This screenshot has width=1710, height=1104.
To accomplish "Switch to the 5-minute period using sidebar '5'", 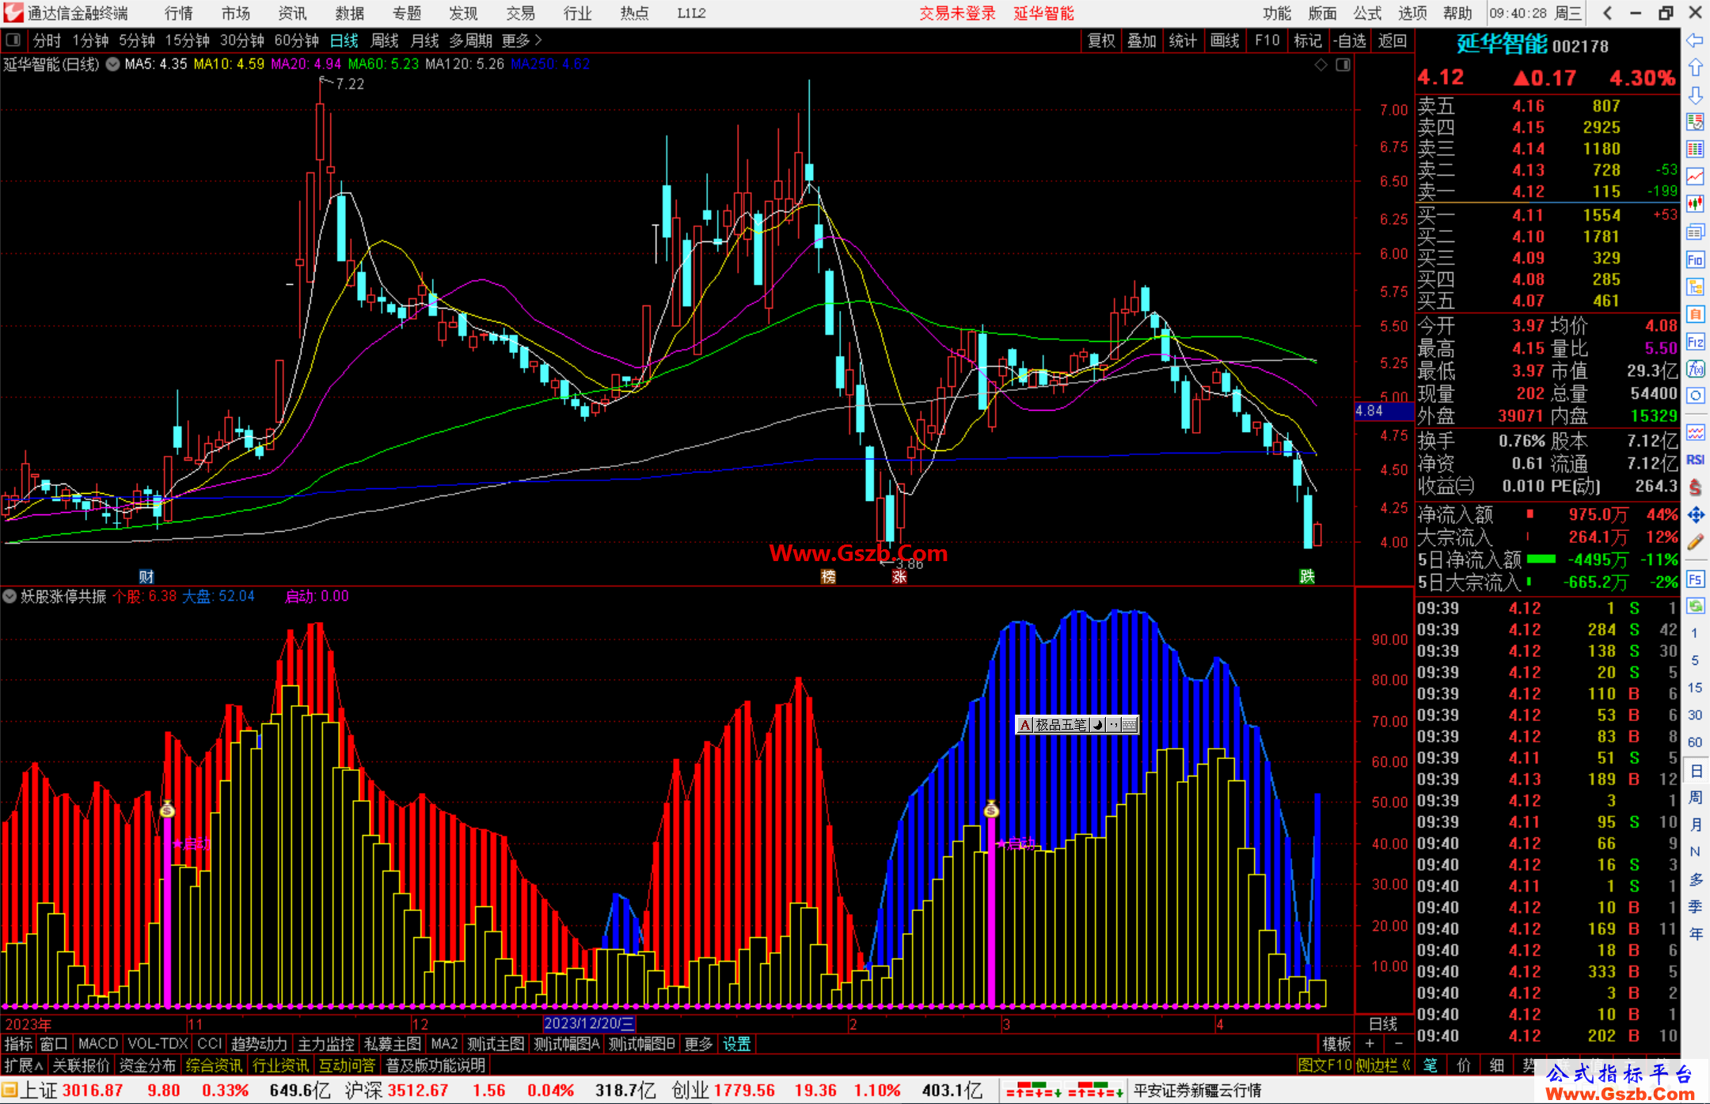I will tap(1694, 660).
